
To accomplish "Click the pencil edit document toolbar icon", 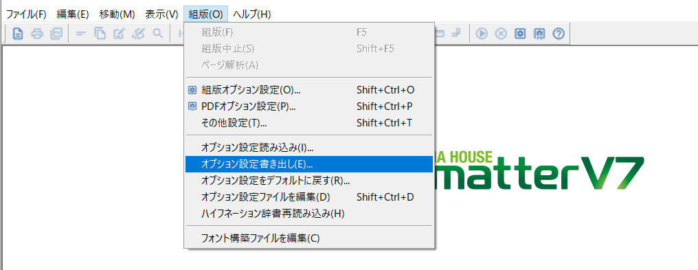I will click(x=120, y=34).
